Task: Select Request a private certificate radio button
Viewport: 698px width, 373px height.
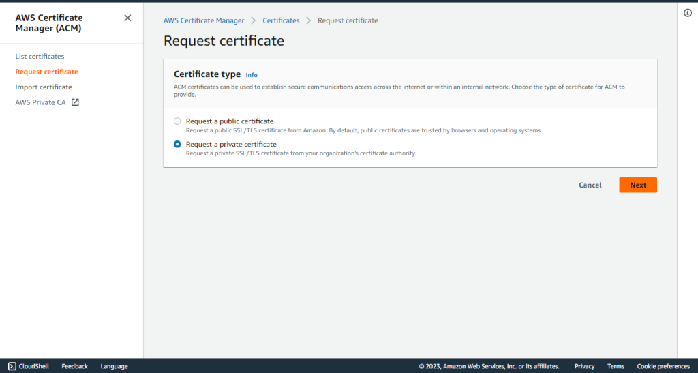Action: click(177, 144)
